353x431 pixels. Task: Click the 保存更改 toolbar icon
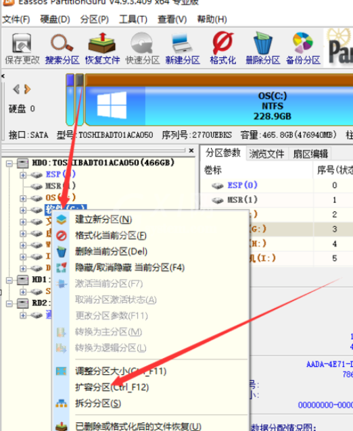point(22,49)
